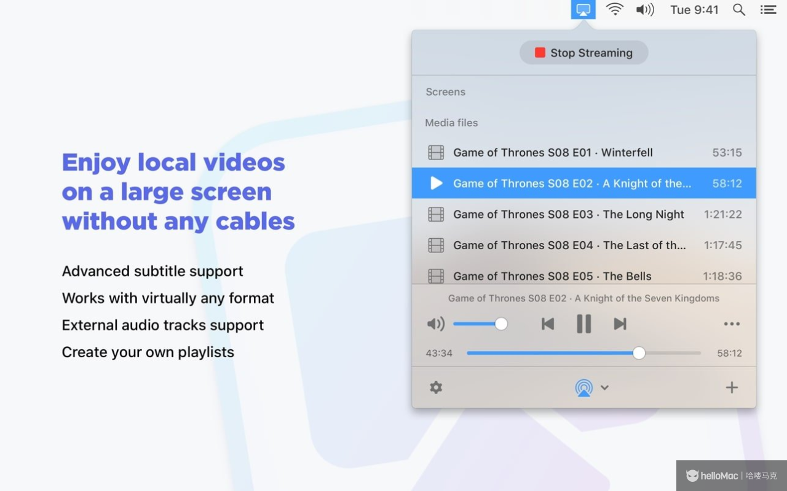Open Spotlight search magnifier icon
The width and height of the screenshot is (787, 491).
coord(739,10)
